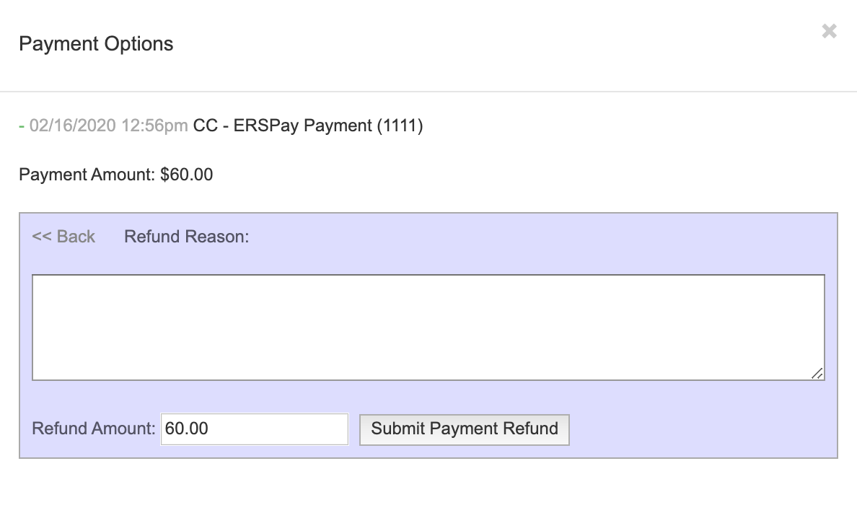
Task: Click empty lavender area beside Refund Reason label
Action: (x=541, y=237)
